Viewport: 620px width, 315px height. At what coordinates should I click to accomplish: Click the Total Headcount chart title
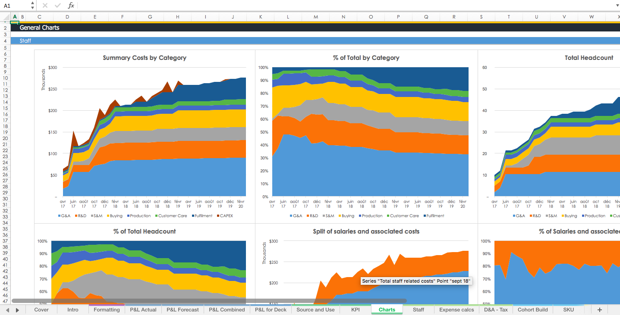pyautogui.click(x=589, y=58)
